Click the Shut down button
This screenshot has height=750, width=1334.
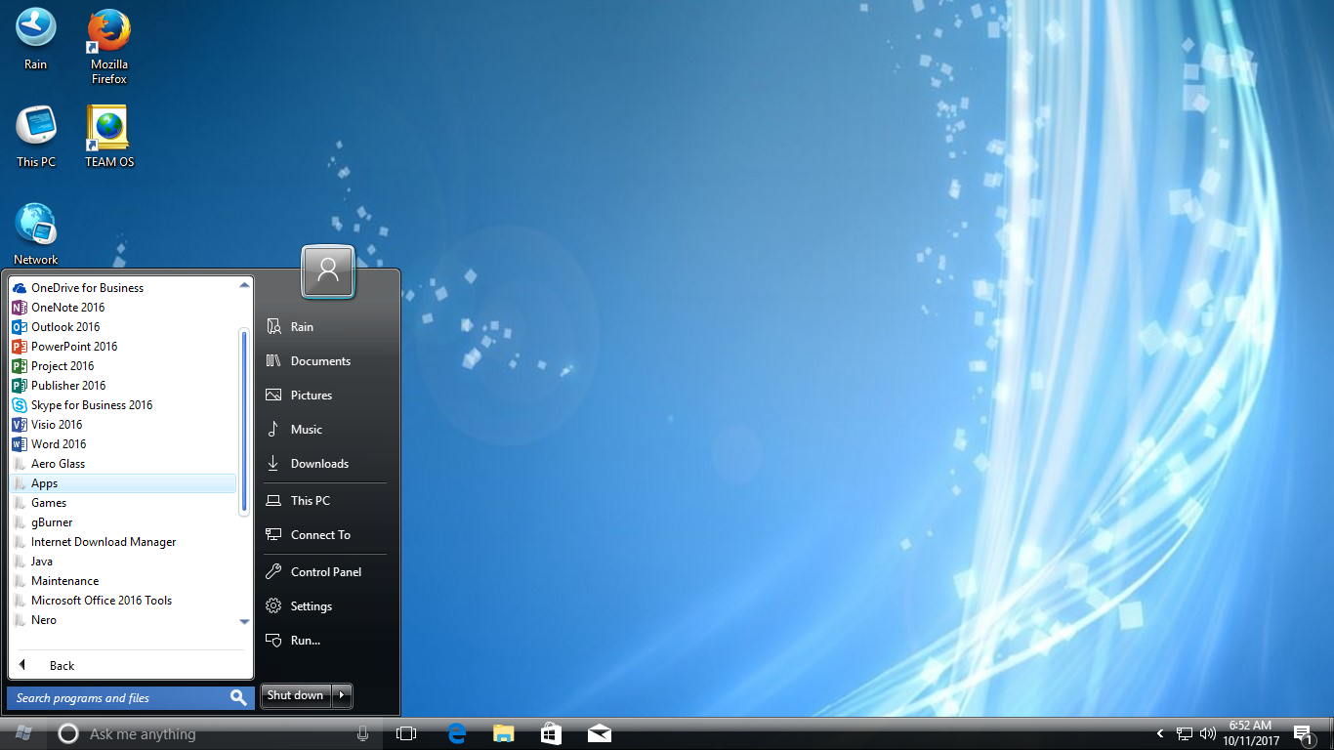(295, 695)
